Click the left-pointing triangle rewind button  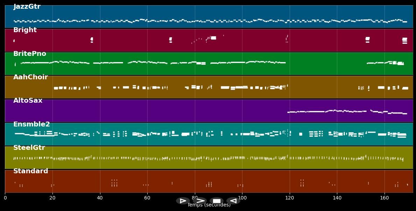click(233, 201)
